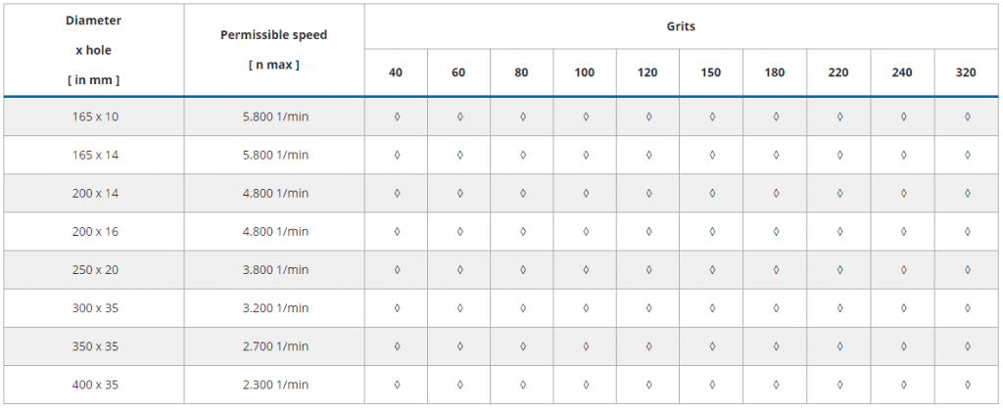The image size is (1003, 411).
Task: Click the diamond for 350 x 35 grit 120
Action: point(648,346)
